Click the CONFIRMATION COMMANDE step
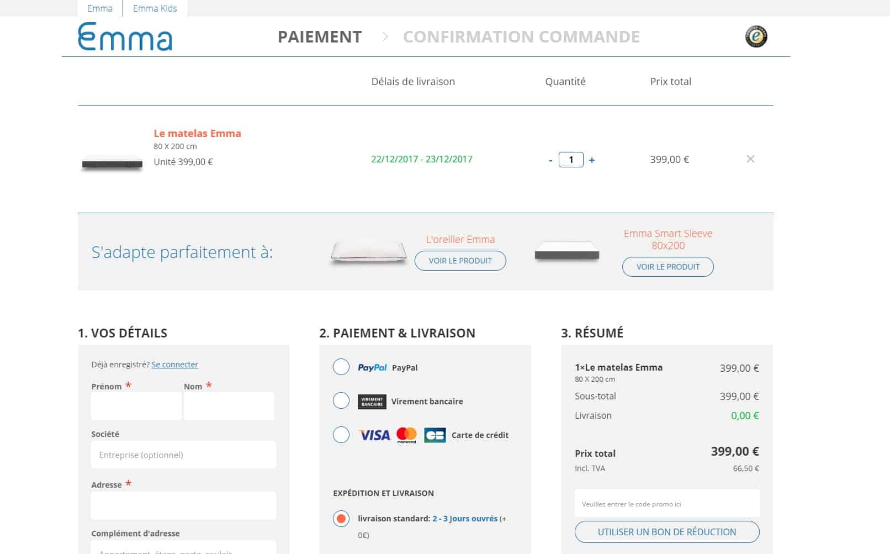 pyautogui.click(x=521, y=37)
